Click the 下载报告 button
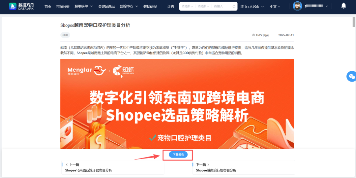The image size is (356, 178). [178, 155]
